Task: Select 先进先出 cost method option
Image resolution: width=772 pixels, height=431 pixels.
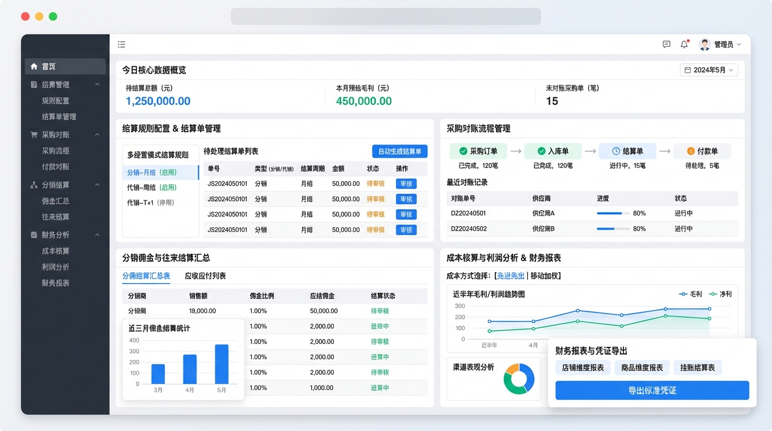Action: (510, 276)
